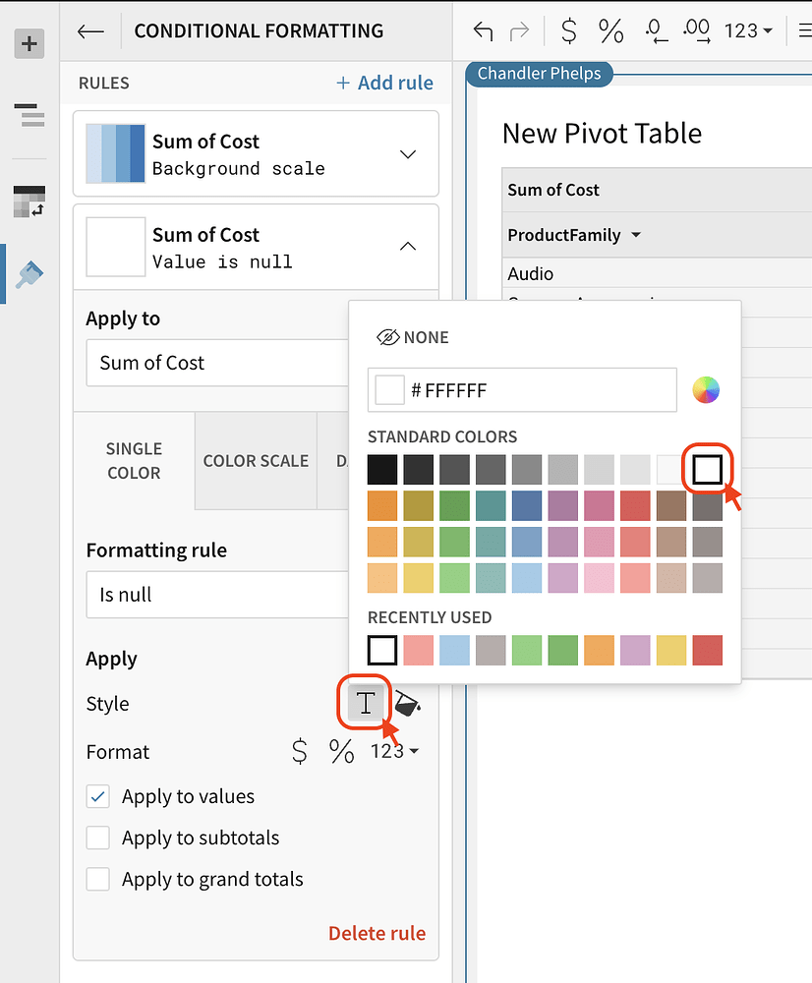Click the decrease decimal places icon

(656, 31)
